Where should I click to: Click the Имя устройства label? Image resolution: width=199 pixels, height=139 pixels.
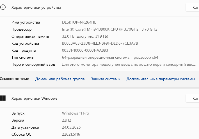click(26, 22)
